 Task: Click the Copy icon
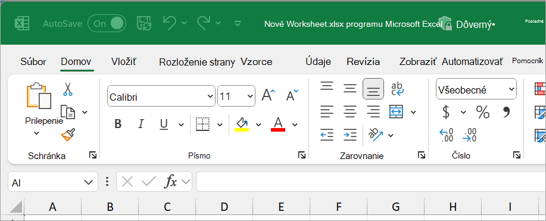pyautogui.click(x=68, y=112)
